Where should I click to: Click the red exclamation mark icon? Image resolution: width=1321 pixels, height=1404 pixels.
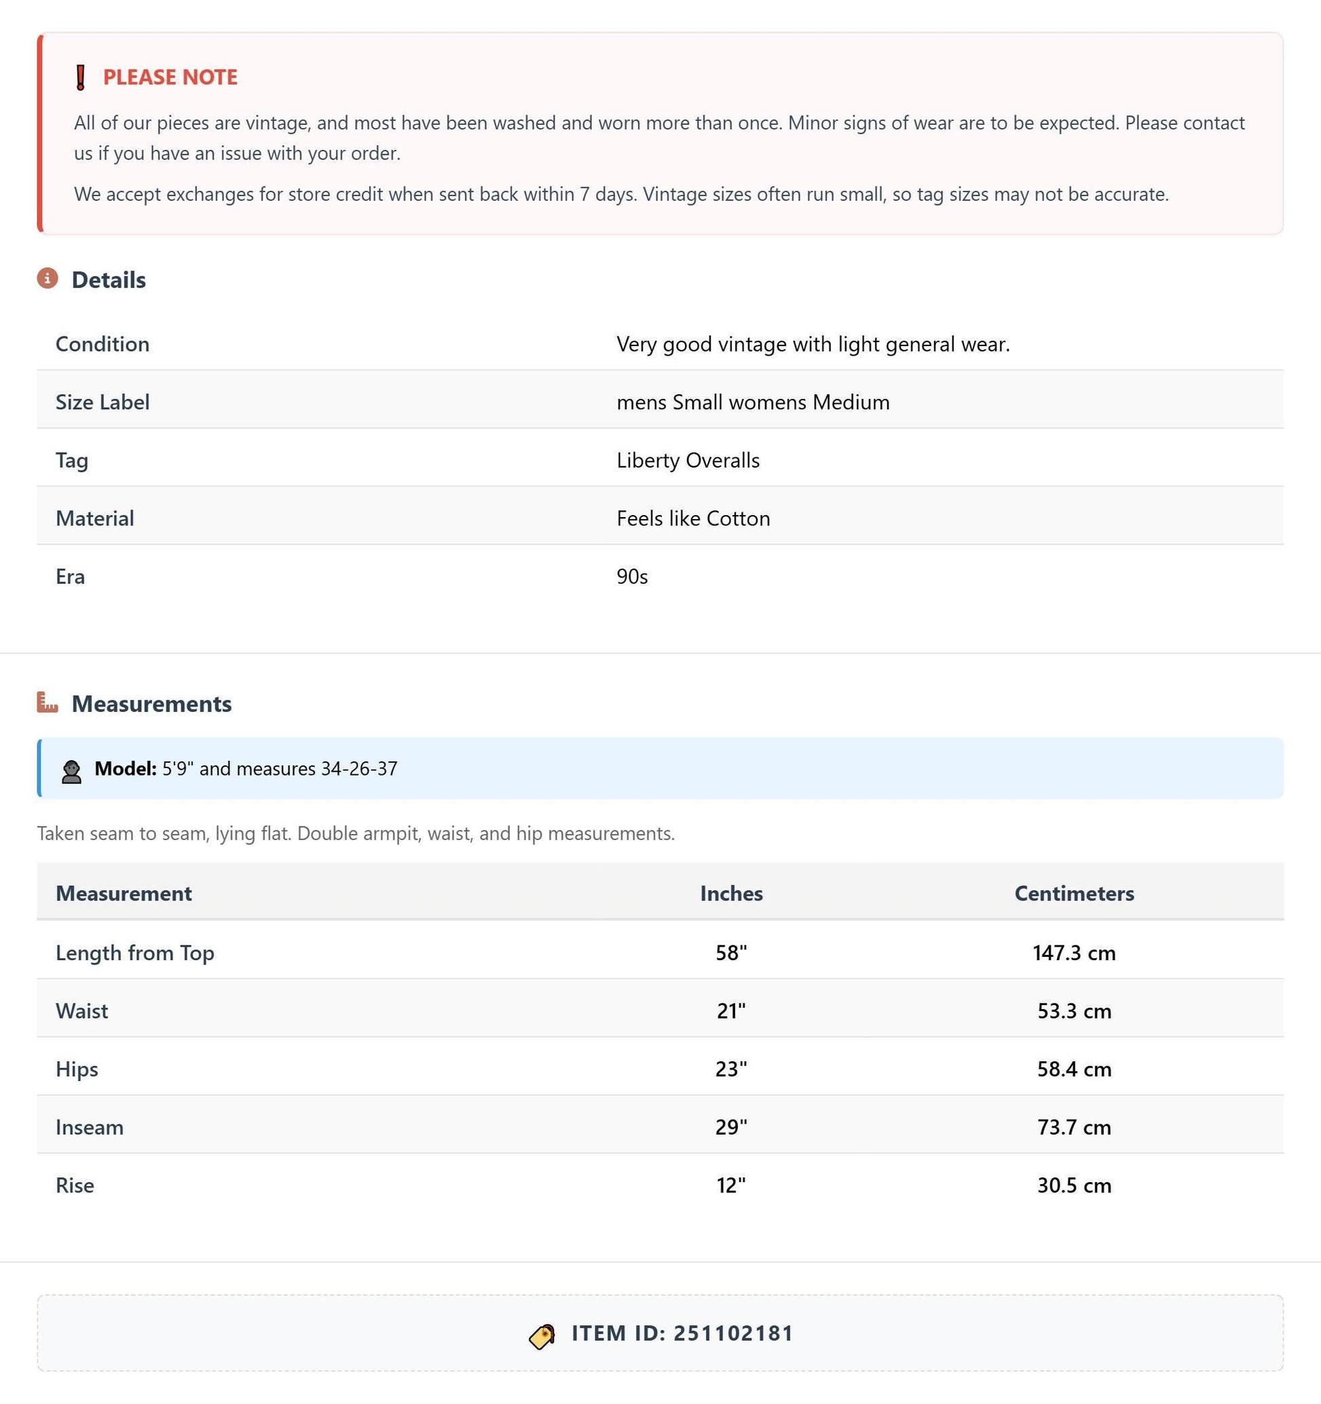[x=81, y=77]
